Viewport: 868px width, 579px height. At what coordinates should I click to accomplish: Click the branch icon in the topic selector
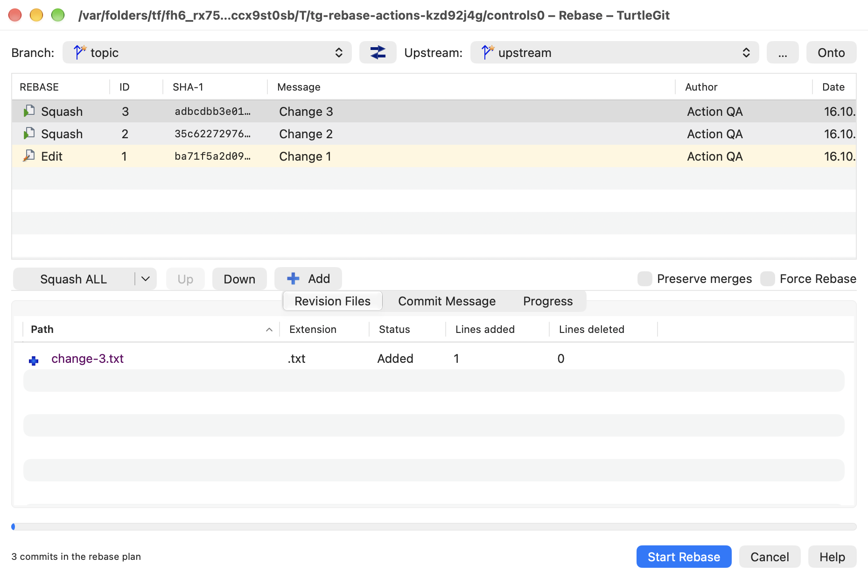click(x=80, y=52)
